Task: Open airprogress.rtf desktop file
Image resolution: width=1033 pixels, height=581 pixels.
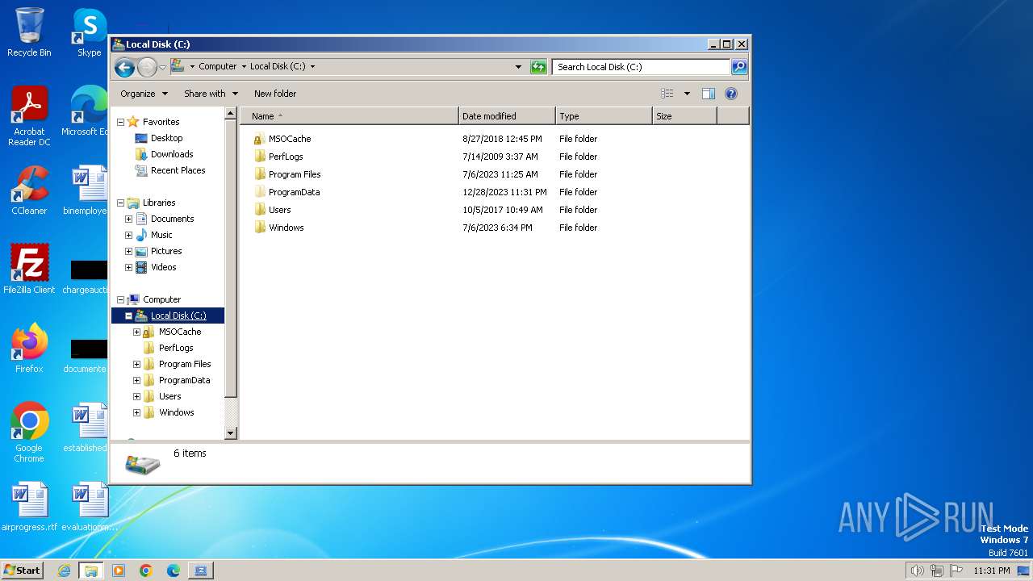Action: (x=29, y=507)
